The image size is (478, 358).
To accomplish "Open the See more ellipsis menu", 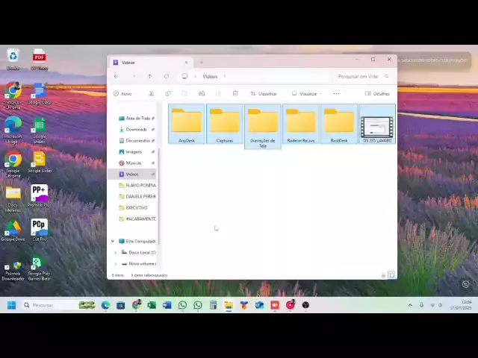I will 336,94.
